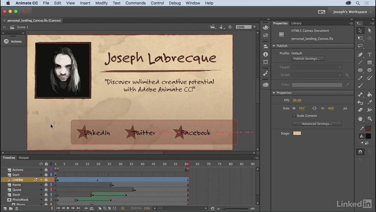The width and height of the screenshot is (376, 212).
Task: Go to the first frame
Action: 58,208
